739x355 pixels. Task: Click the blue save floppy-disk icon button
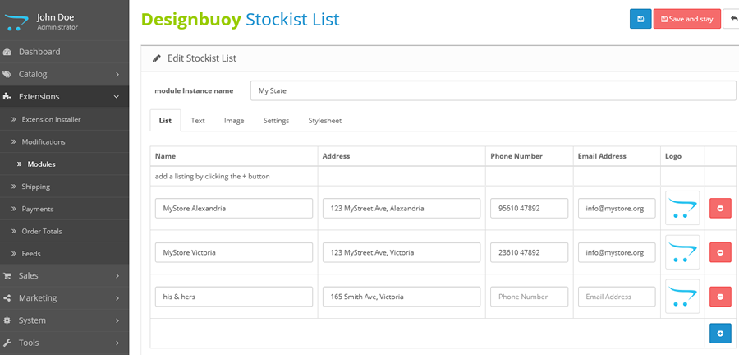pyautogui.click(x=640, y=19)
